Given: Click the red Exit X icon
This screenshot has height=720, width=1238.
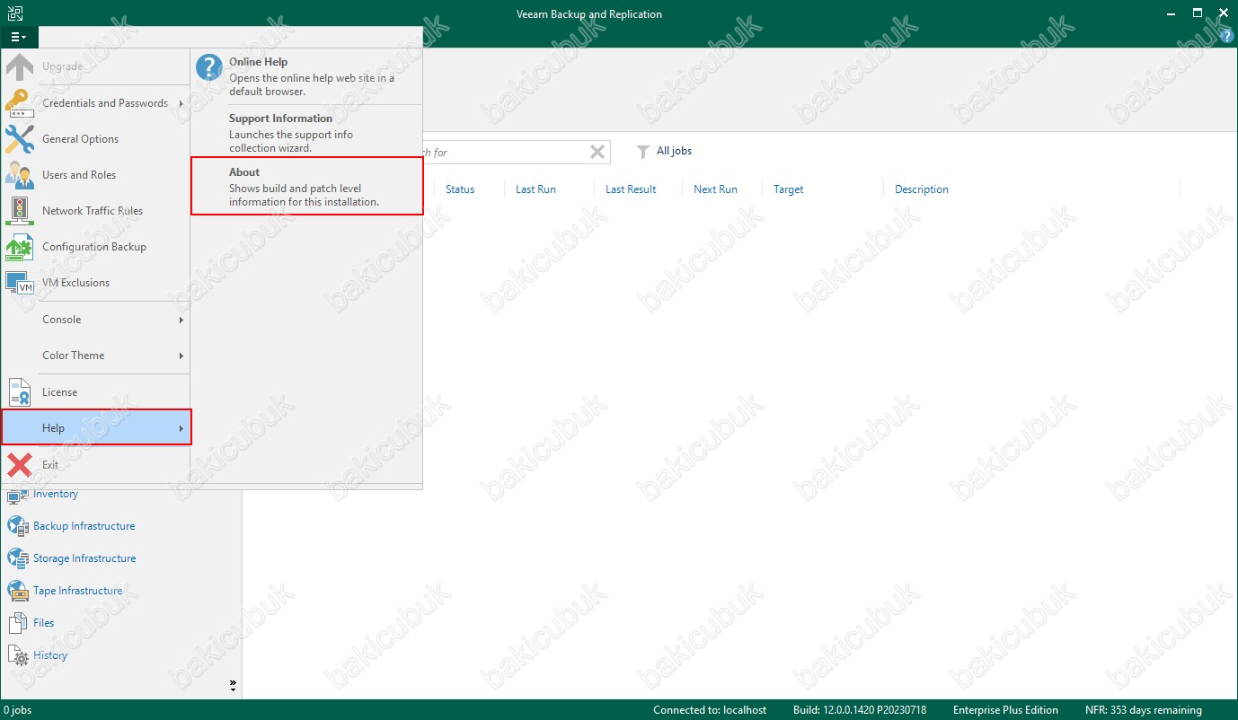Looking at the screenshot, I should 20,465.
